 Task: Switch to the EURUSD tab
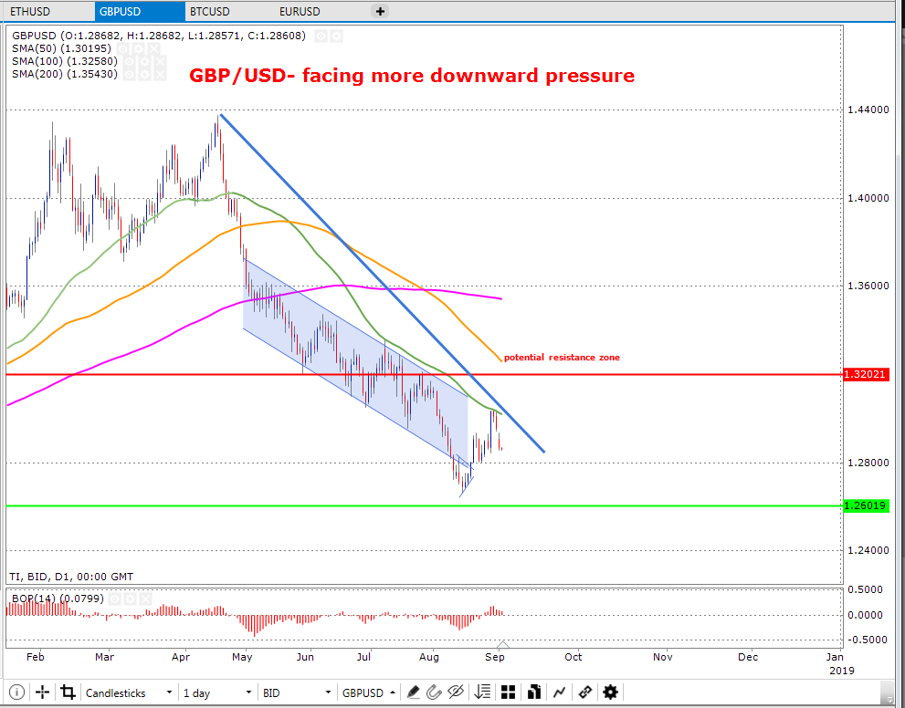(x=300, y=11)
